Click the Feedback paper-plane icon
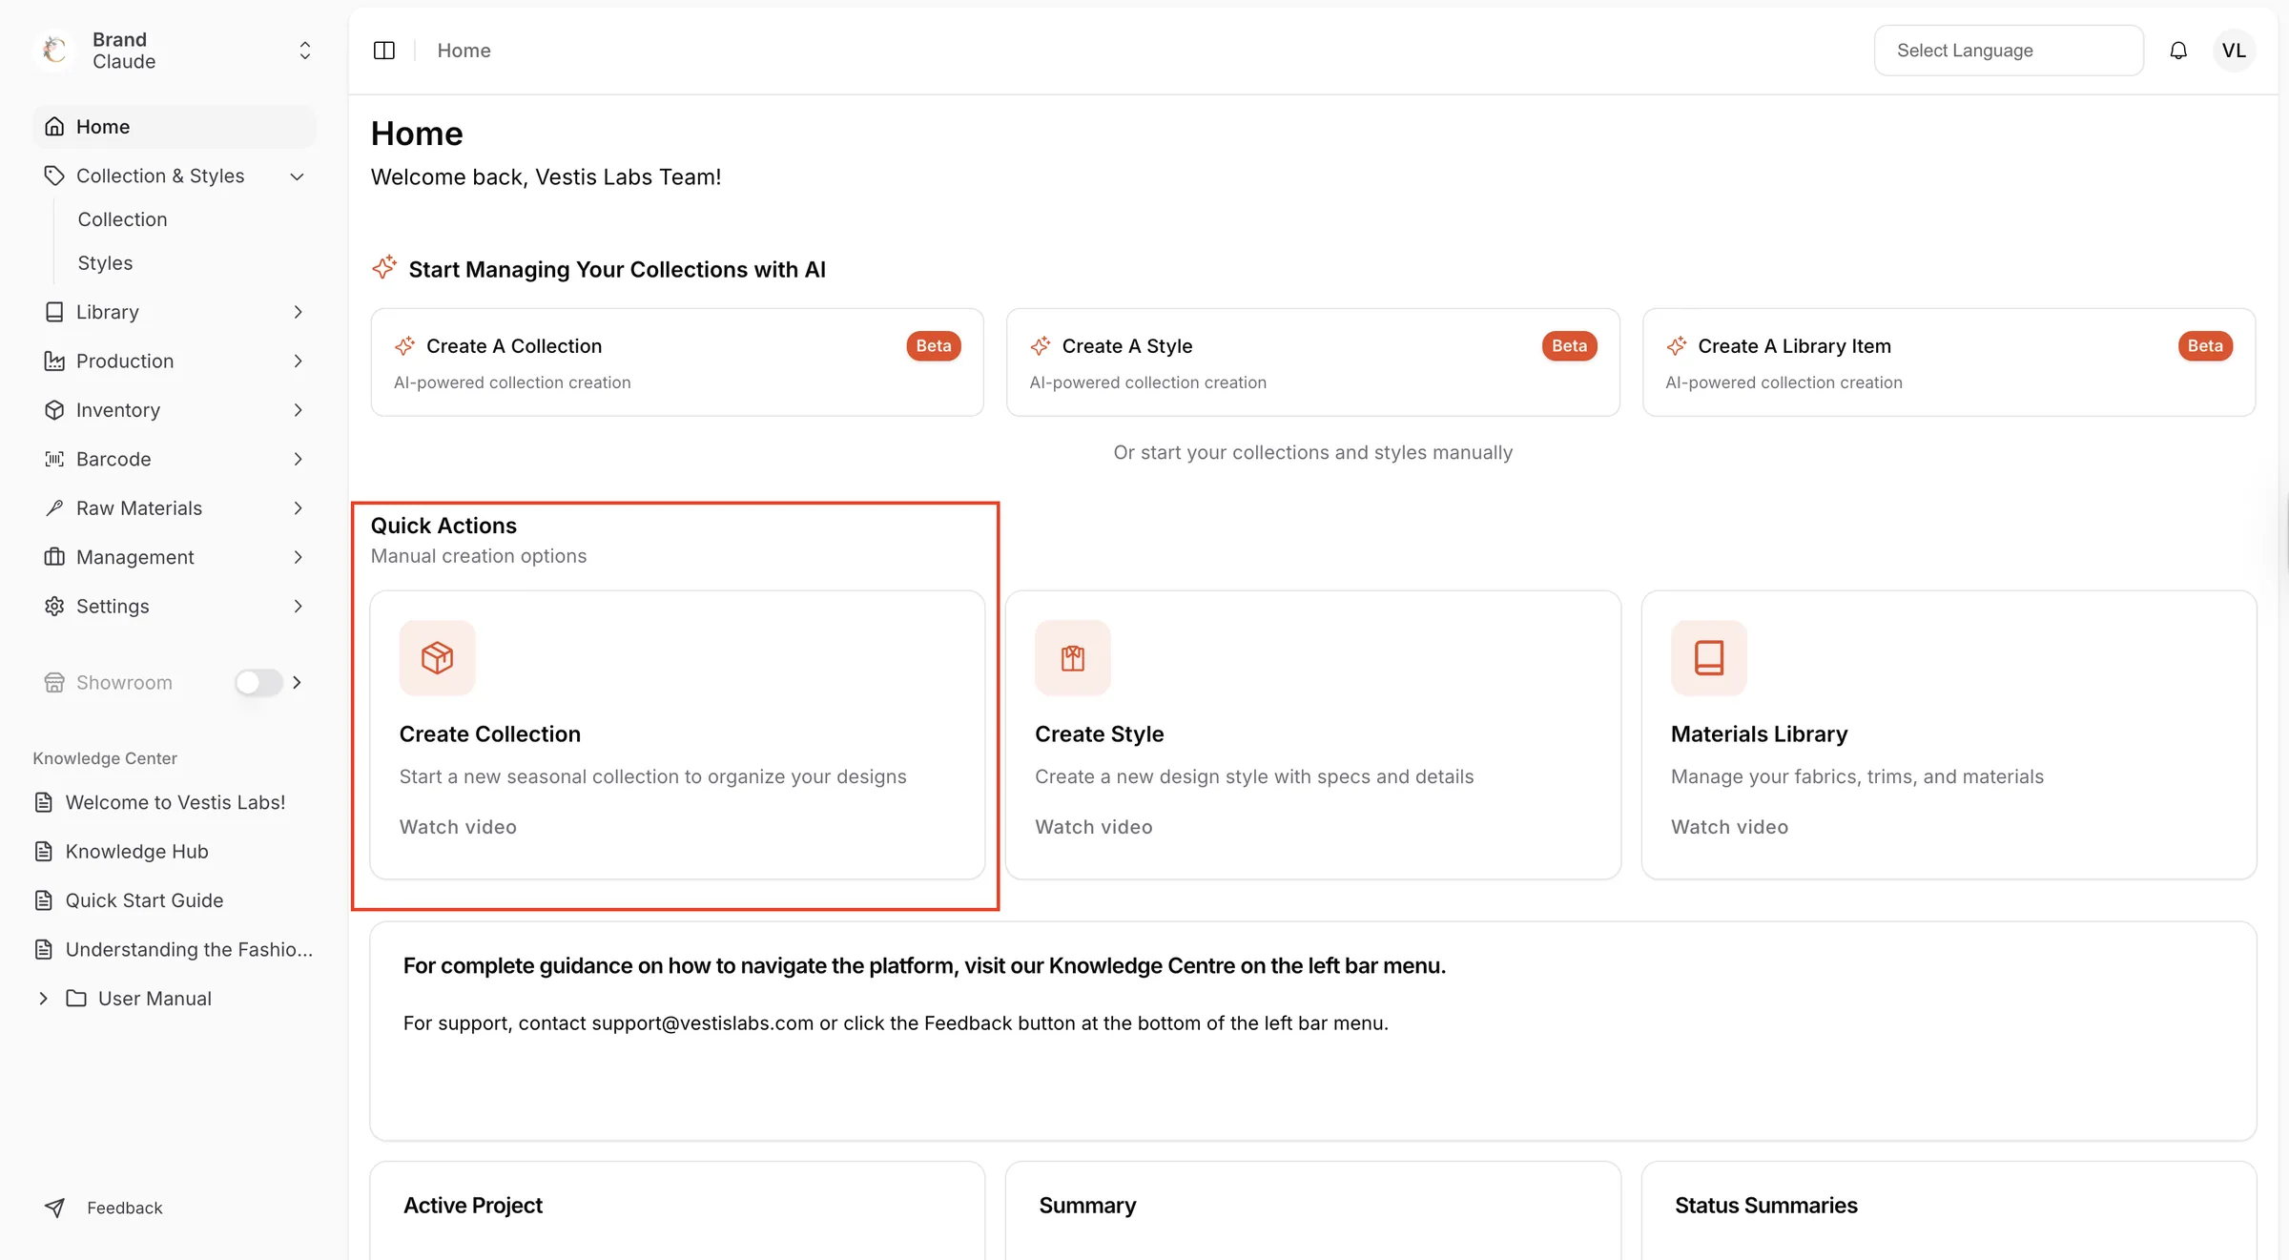 pyautogui.click(x=54, y=1208)
